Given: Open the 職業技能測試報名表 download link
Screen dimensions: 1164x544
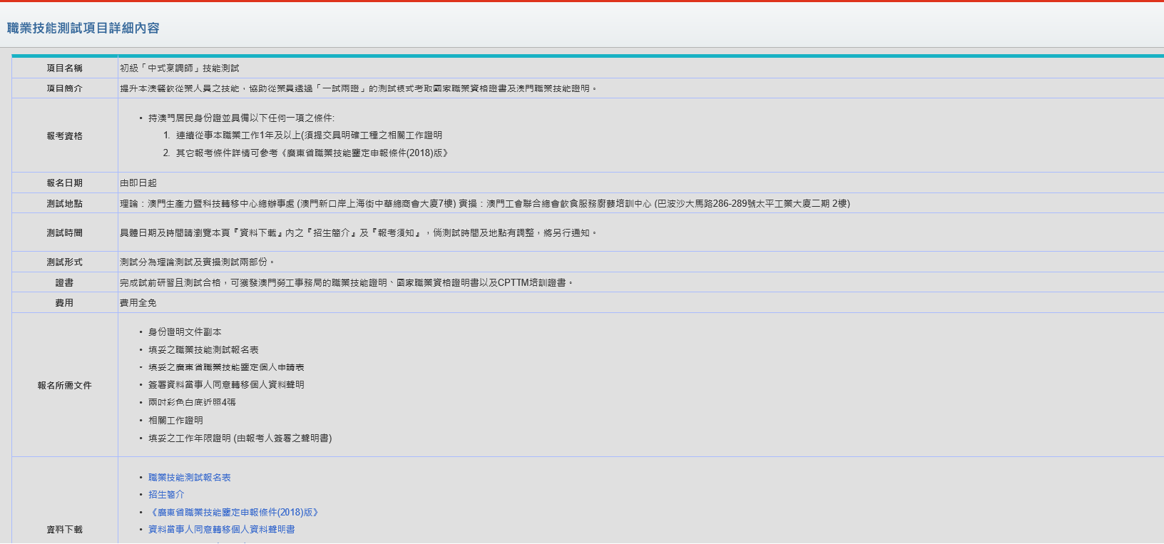Looking at the screenshot, I should point(189,478).
